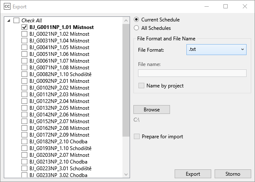Screen dimensions: 255x182
Task: Toggle Prepare for import checkbox
Action: click(136, 137)
